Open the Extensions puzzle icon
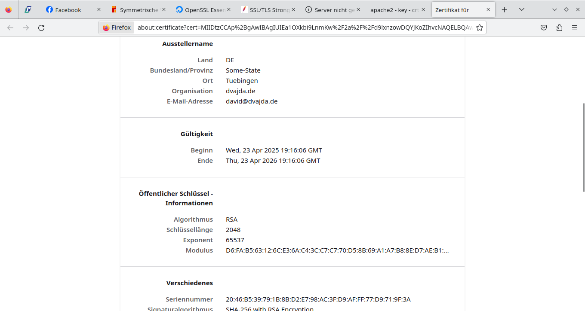Screen dimensions: 585x311 [559, 27]
